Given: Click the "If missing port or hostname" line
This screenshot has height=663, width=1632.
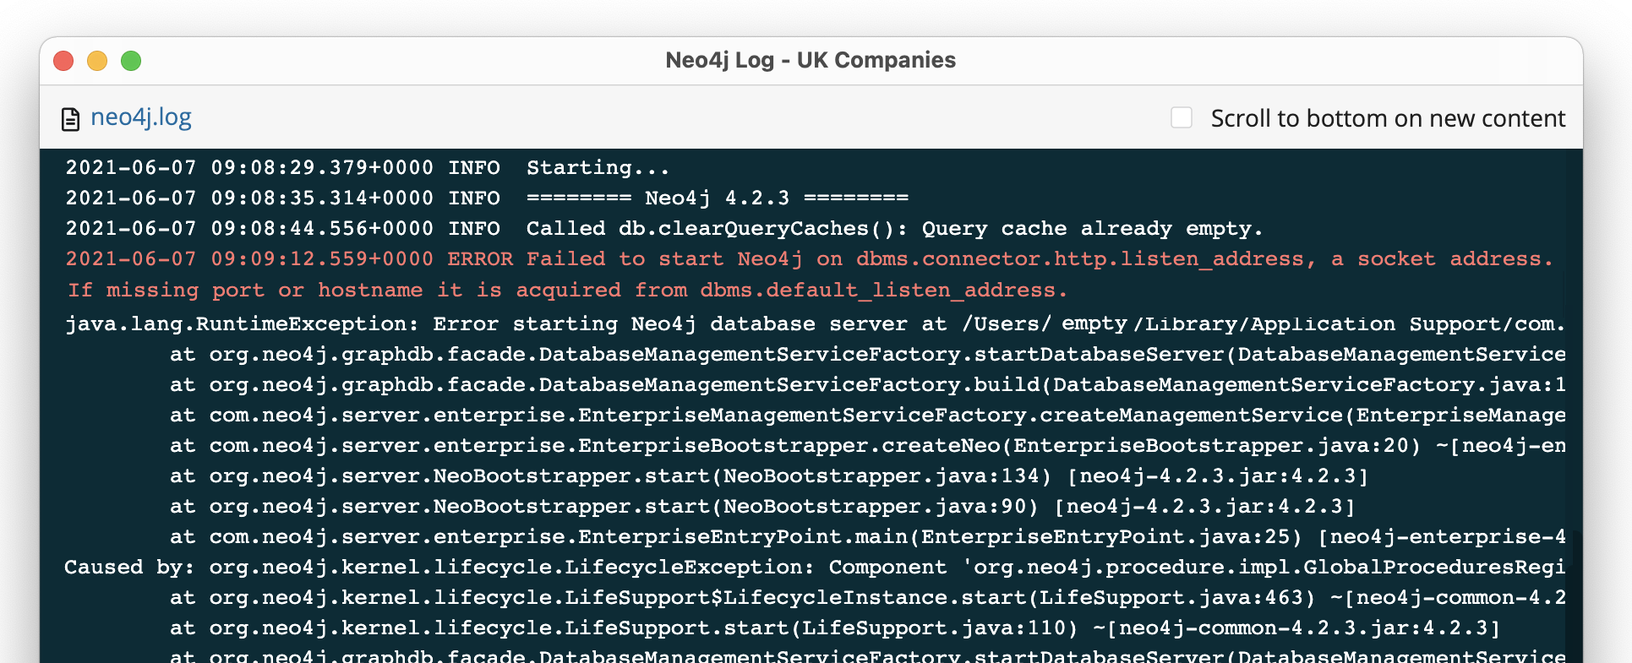Looking at the screenshot, I should click(566, 291).
